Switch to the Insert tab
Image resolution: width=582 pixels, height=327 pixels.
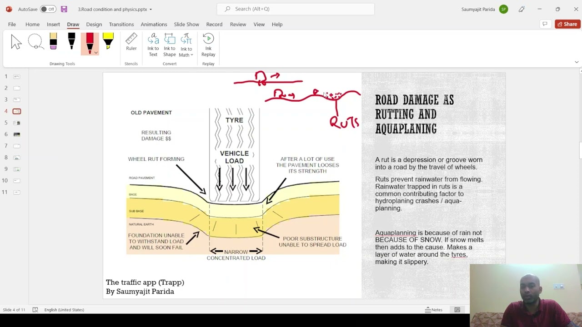[53, 24]
